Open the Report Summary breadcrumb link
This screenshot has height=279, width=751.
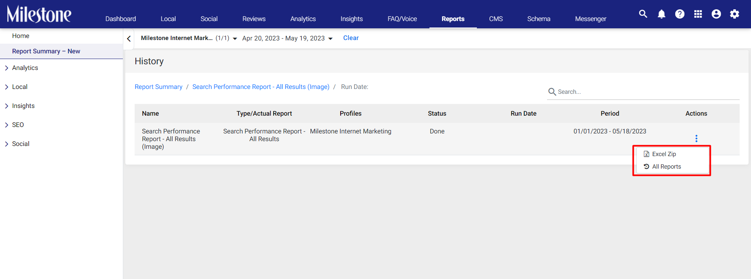click(159, 87)
